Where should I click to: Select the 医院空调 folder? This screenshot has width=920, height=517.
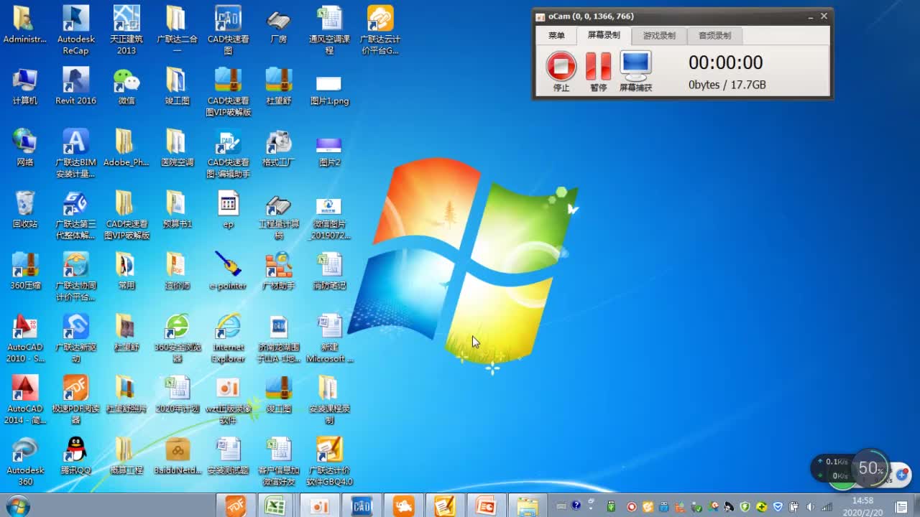[177, 149]
